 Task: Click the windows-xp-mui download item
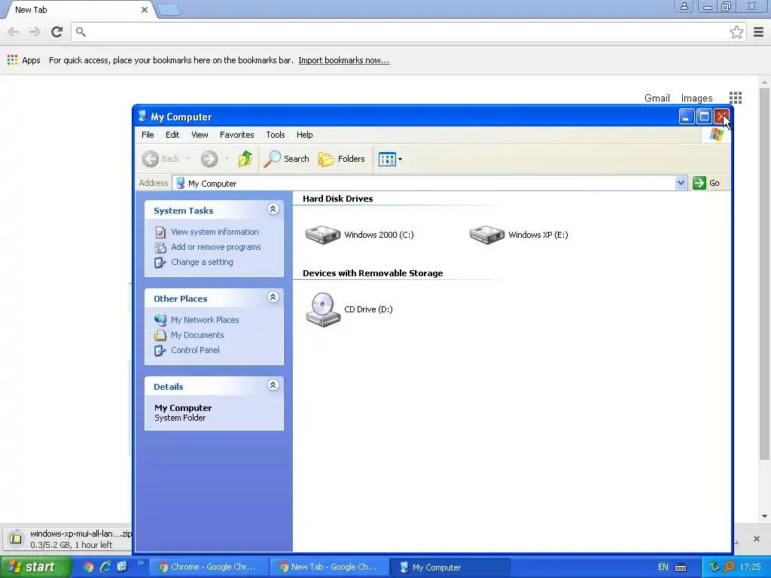coord(69,539)
